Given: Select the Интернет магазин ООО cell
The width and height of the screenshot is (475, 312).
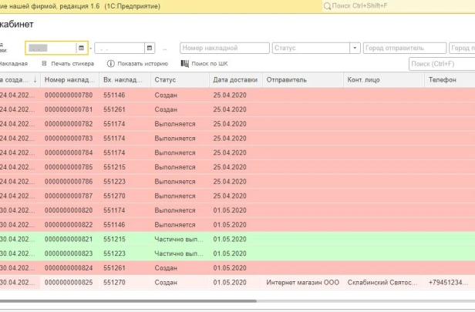Looking at the screenshot, I should [x=302, y=283].
